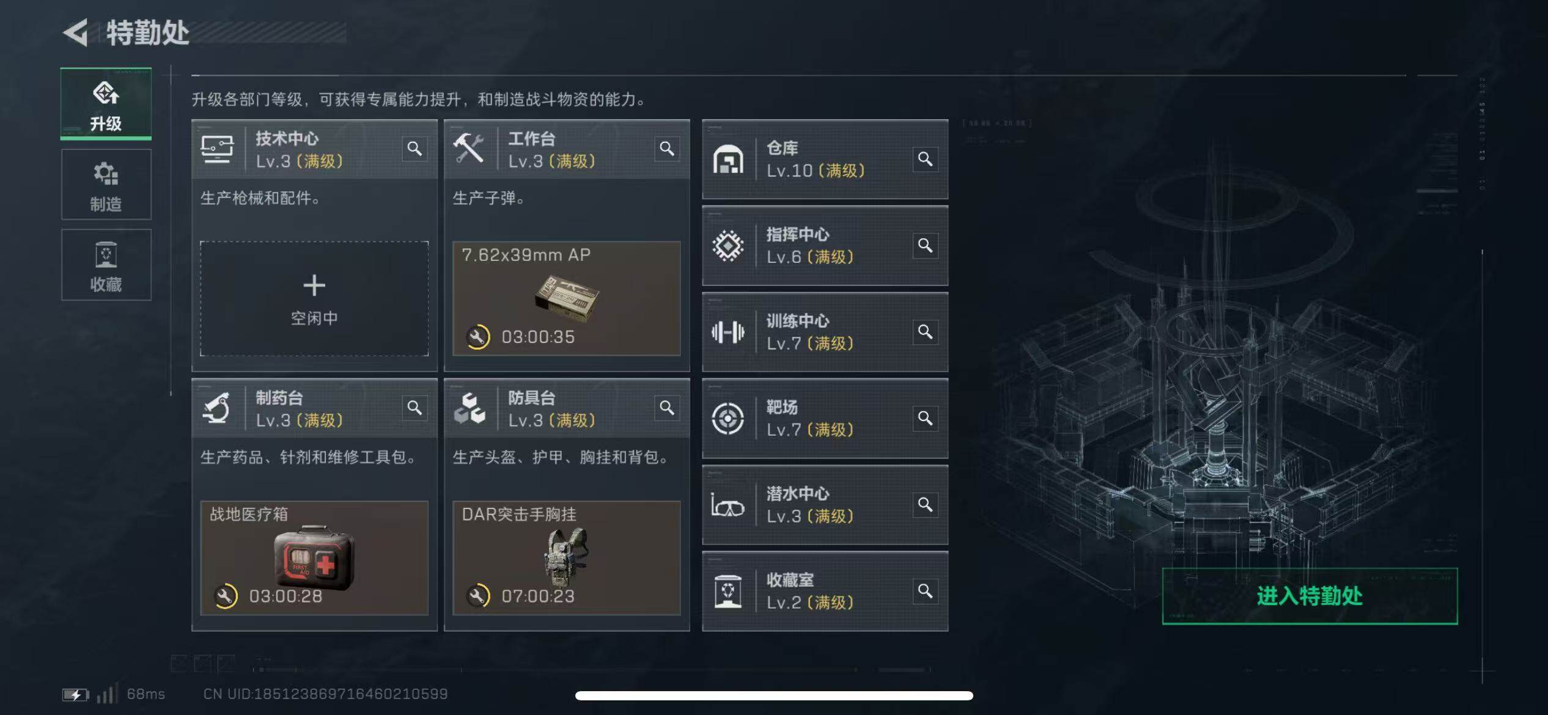Open 靶场 info via magnifier
The height and width of the screenshot is (715, 1548).
[925, 419]
